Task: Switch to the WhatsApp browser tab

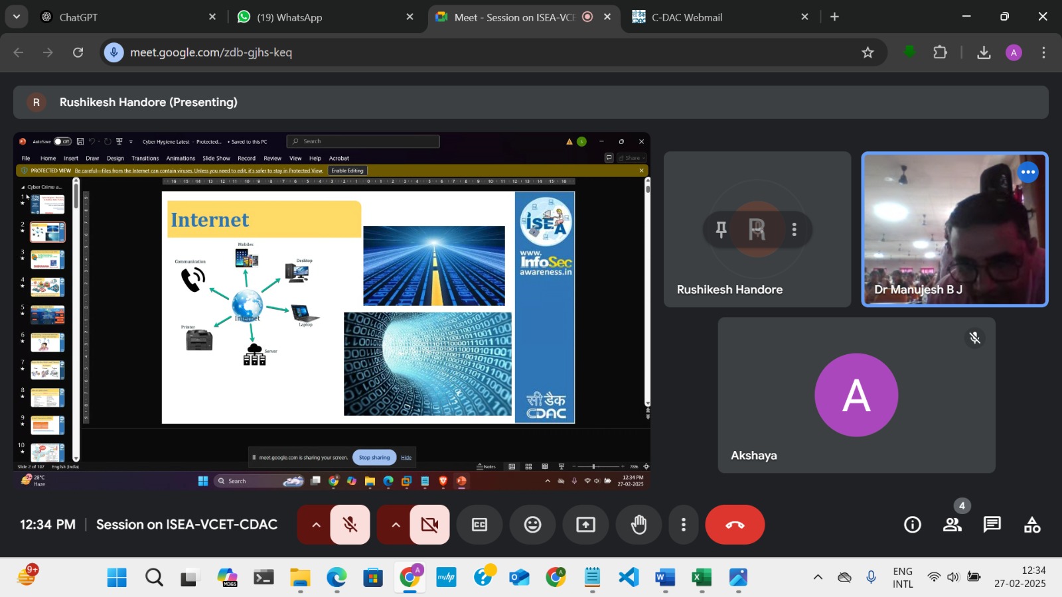Action: (289, 17)
